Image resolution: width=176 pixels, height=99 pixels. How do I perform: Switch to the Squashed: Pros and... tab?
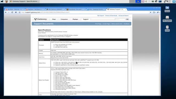(x=76, y=9)
